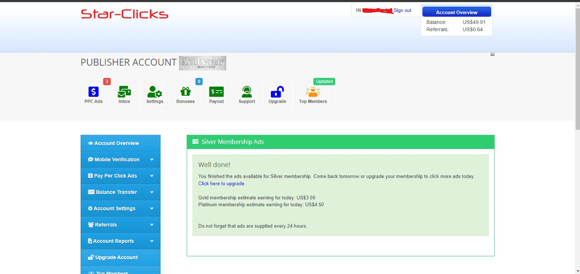Click the 'Well done!' heading
This screenshot has width=580, height=274.
point(214,165)
